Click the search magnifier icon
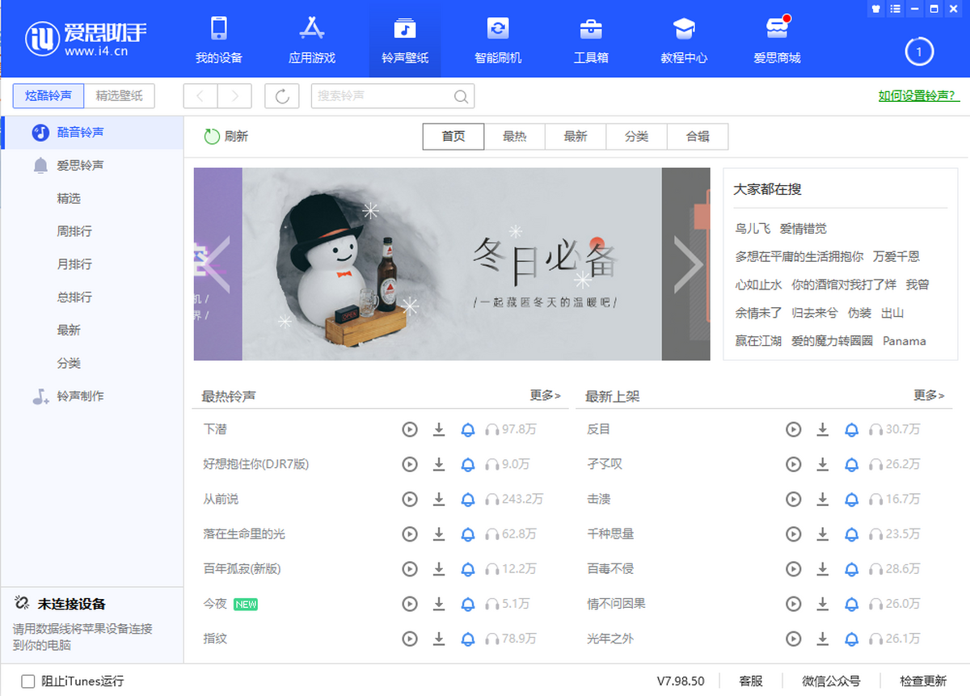This screenshot has height=696, width=970. tap(461, 96)
